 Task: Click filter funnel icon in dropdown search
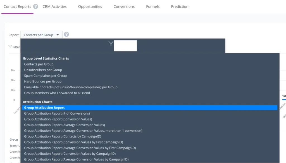(111, 43)
